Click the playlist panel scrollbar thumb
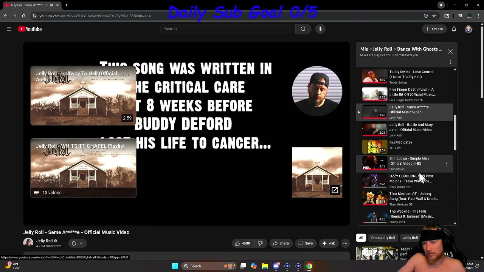 (455, 133)
